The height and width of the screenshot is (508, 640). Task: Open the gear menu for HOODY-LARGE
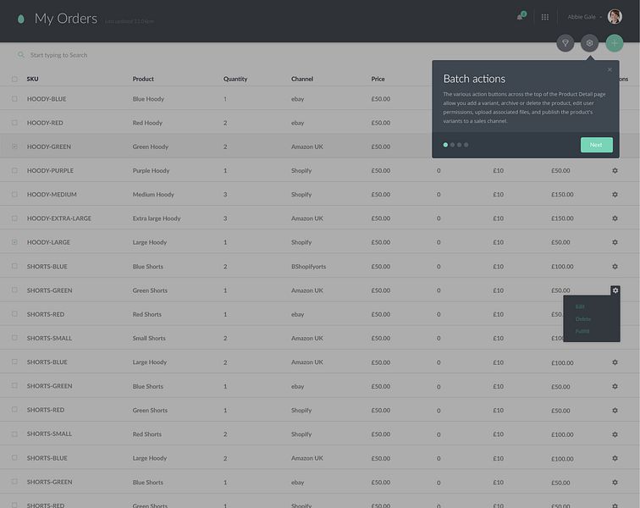point(615,242)
